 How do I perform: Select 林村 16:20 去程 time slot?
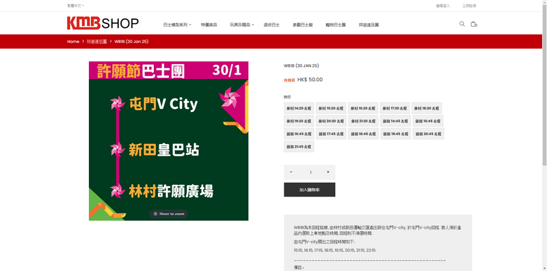[363, 109]
